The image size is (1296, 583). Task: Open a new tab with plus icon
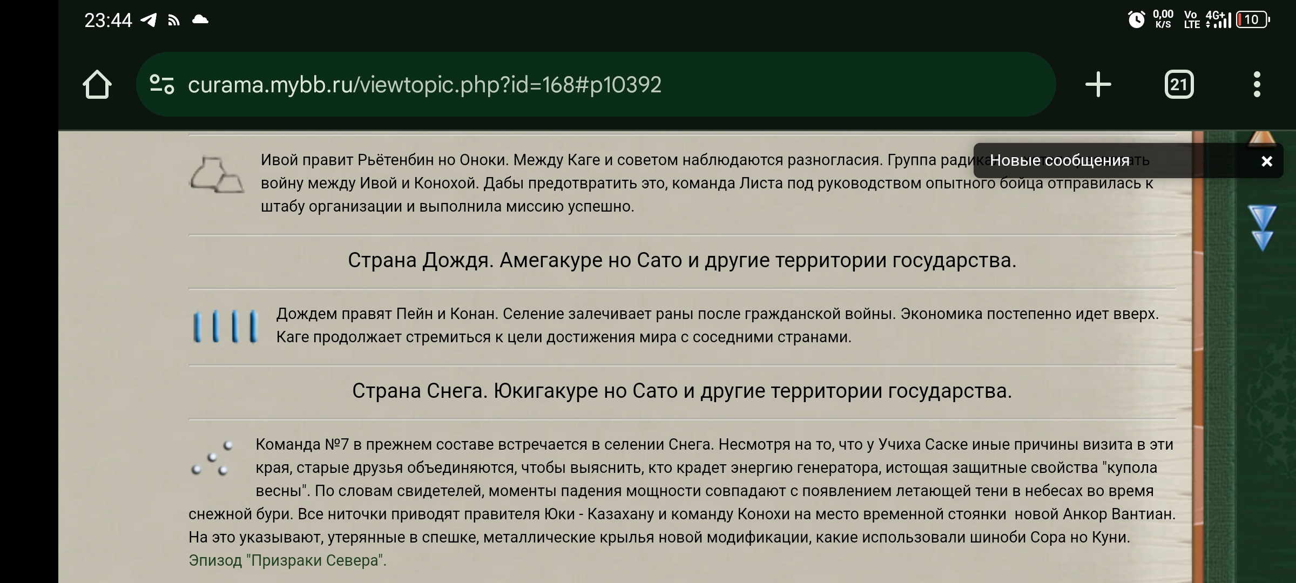[x=1098, y=85]
